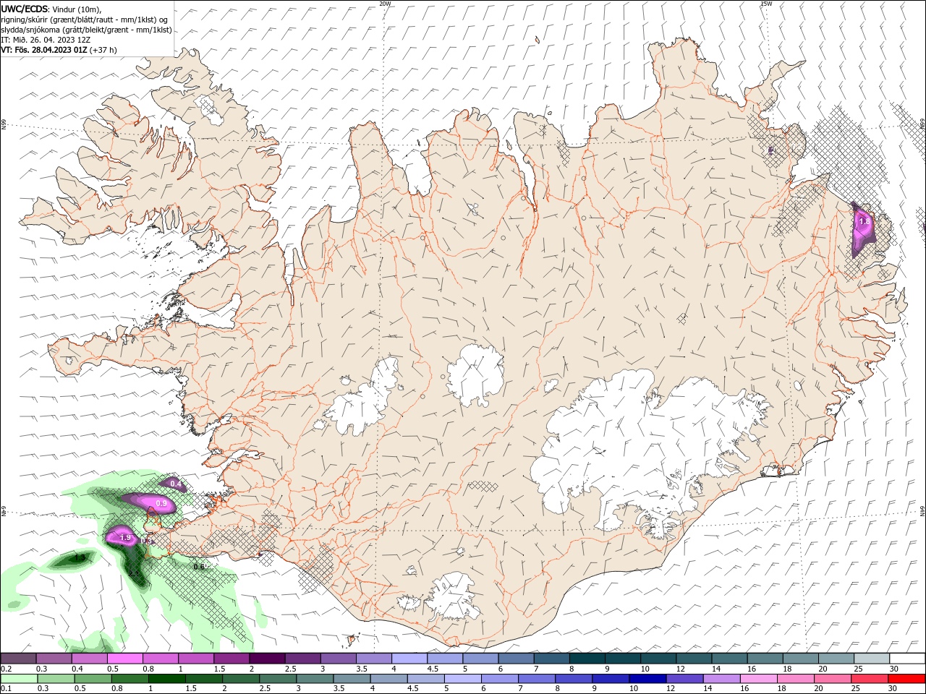Click the '15W' longitude label at the top
The image size is (926, 694).
coord(766,4)
